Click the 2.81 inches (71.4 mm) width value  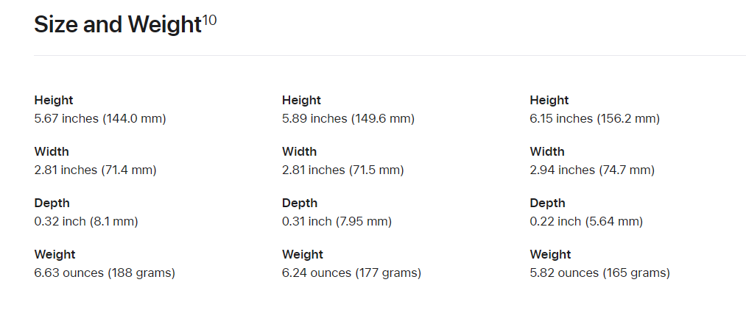95,170
